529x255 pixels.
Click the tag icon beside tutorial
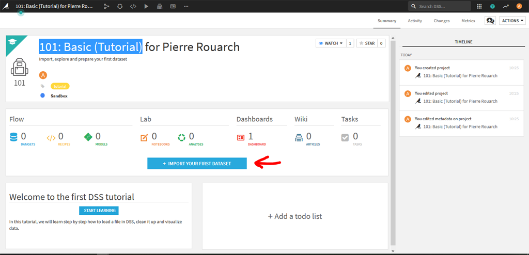pyautogui.click(x=42, y=86)
